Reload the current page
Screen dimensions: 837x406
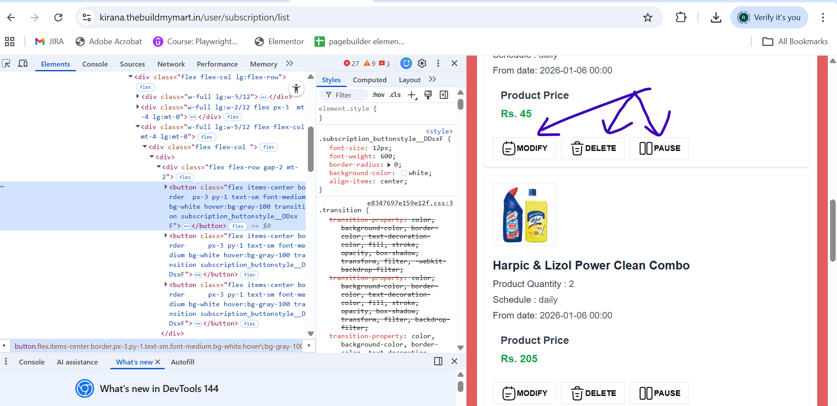(58, 17)
